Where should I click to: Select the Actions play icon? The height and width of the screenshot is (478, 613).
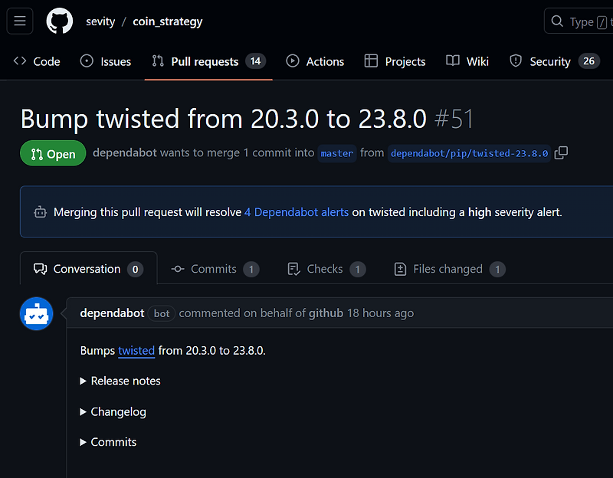tap(291, 61)
